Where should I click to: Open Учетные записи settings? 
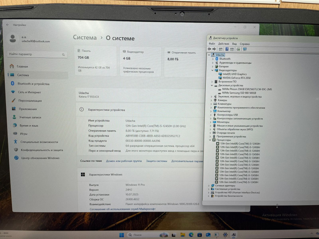30,117
